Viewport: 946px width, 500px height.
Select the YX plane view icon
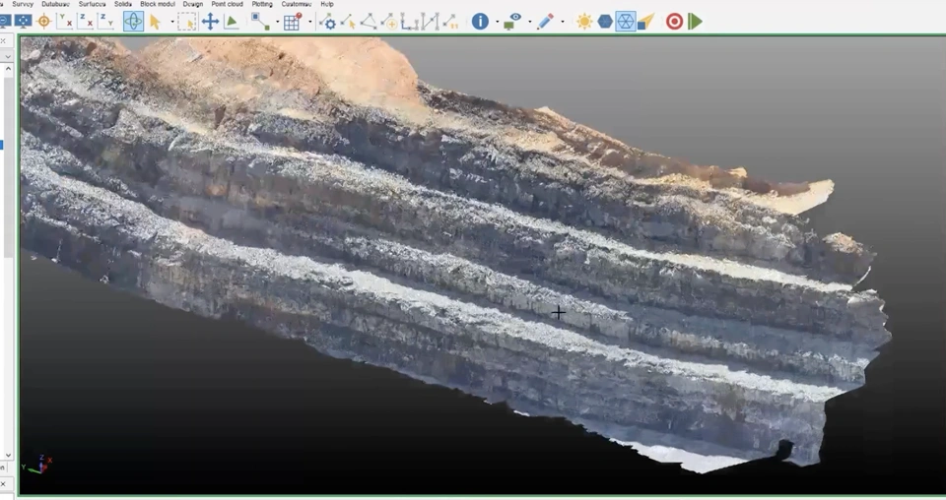tap(64, 22)
